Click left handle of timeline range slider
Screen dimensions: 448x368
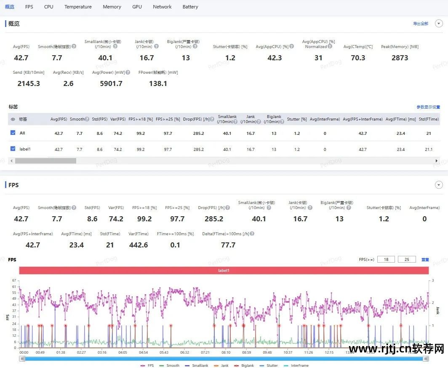pyautogui.click(x=21, y=358)
